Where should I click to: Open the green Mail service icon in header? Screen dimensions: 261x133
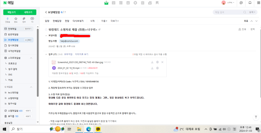coord(106,3)
